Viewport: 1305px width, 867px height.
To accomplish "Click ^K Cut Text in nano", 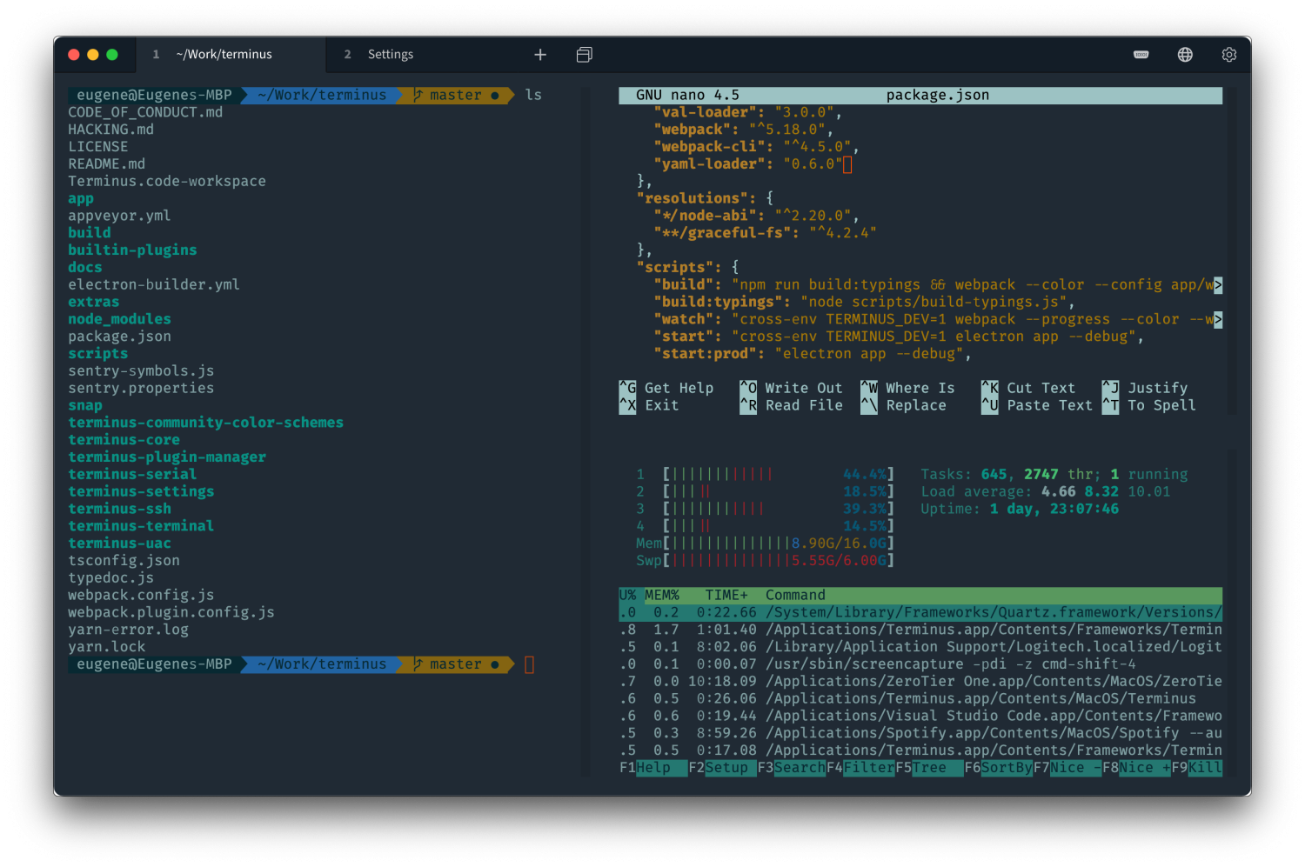I will 1028,389.
